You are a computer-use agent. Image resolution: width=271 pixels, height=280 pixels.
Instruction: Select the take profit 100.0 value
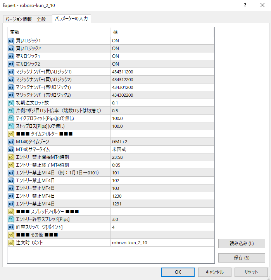pos(162,118)
